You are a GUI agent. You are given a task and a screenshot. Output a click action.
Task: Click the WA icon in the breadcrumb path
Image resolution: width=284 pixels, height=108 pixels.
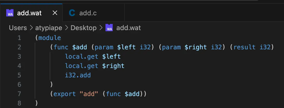pos(109,28)
